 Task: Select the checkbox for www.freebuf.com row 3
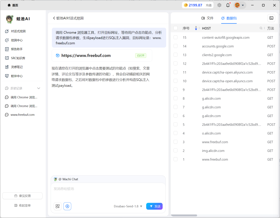176,142
